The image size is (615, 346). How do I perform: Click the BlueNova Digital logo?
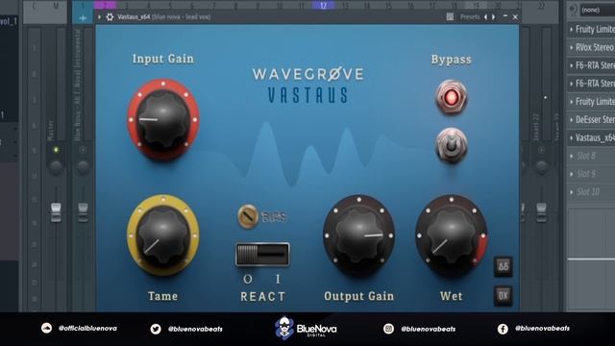pos(306,329)
